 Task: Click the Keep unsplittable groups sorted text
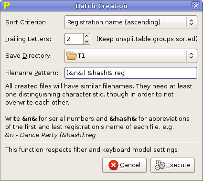147,39
